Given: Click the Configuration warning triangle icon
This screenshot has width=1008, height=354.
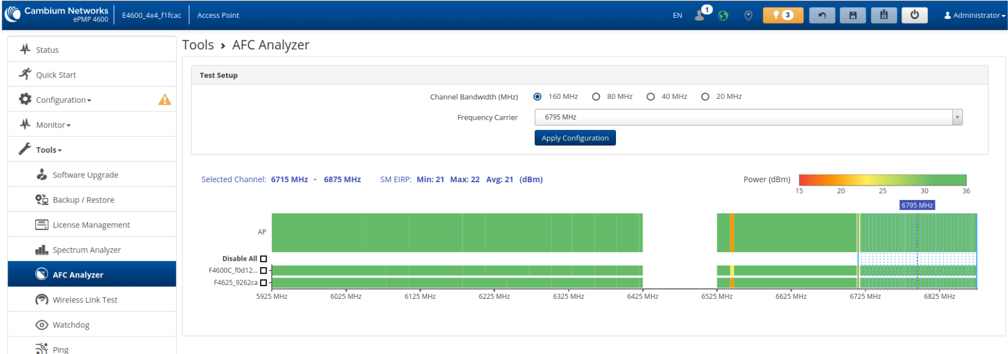Looking at the screenshot, I should (165, 100).
